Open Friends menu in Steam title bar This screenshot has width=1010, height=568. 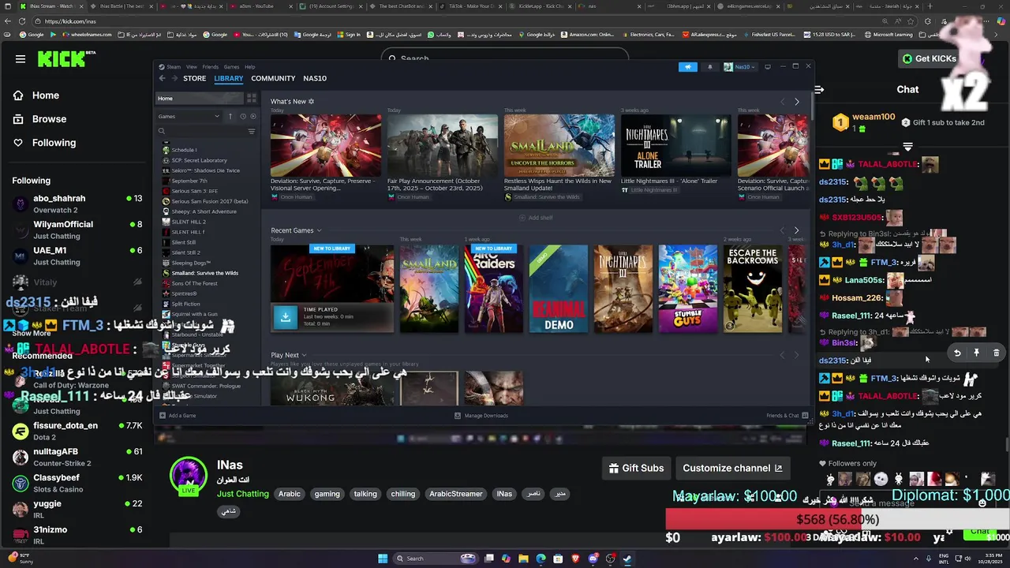[210, 67]
